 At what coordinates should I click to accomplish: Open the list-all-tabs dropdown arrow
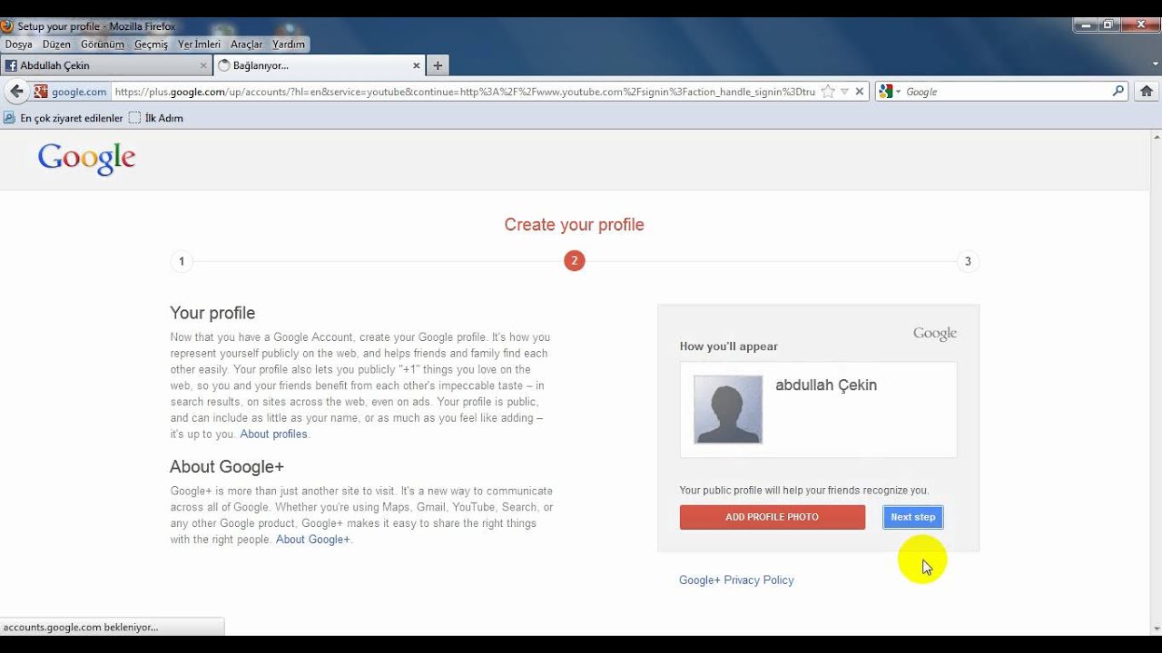pyautogui.click(x=1155, y=65)
